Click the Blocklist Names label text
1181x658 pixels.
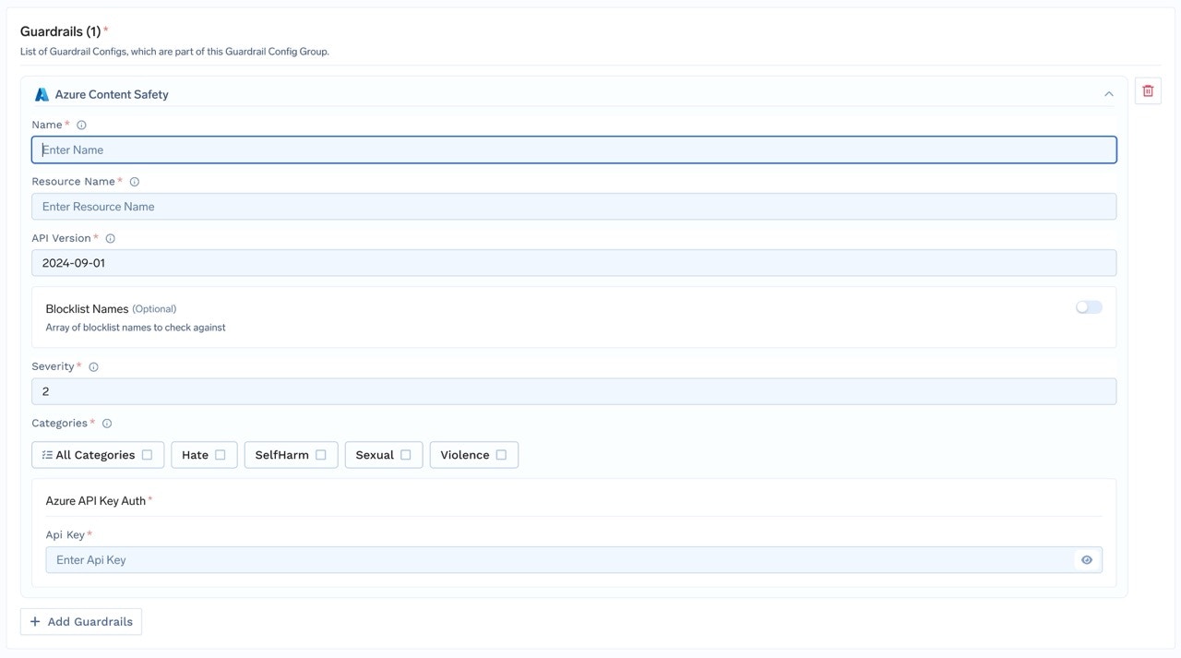[87, 309]
